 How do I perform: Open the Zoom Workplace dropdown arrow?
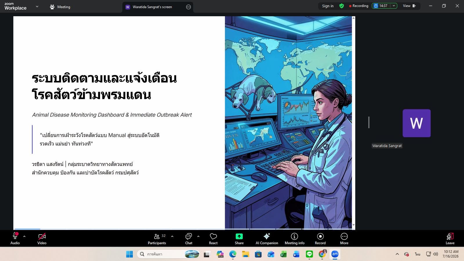coord(37,6)
